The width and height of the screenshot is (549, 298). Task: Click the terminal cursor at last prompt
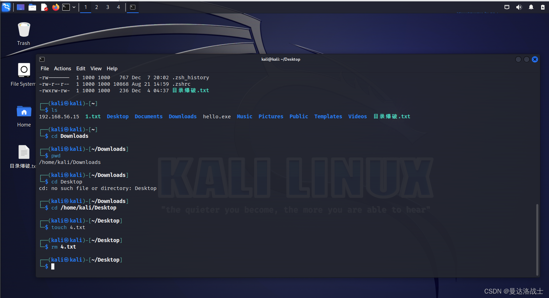pyautogui.click(x=53, y=266)
